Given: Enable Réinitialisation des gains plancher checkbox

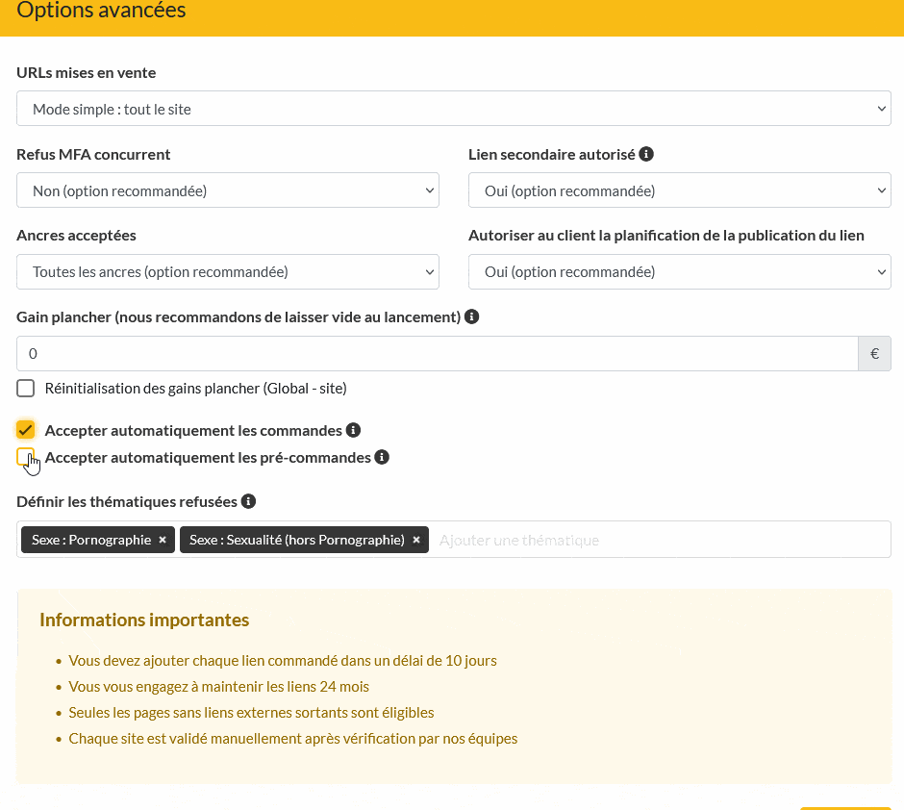Looking at the screenshot, I should [x=26, y=389].
